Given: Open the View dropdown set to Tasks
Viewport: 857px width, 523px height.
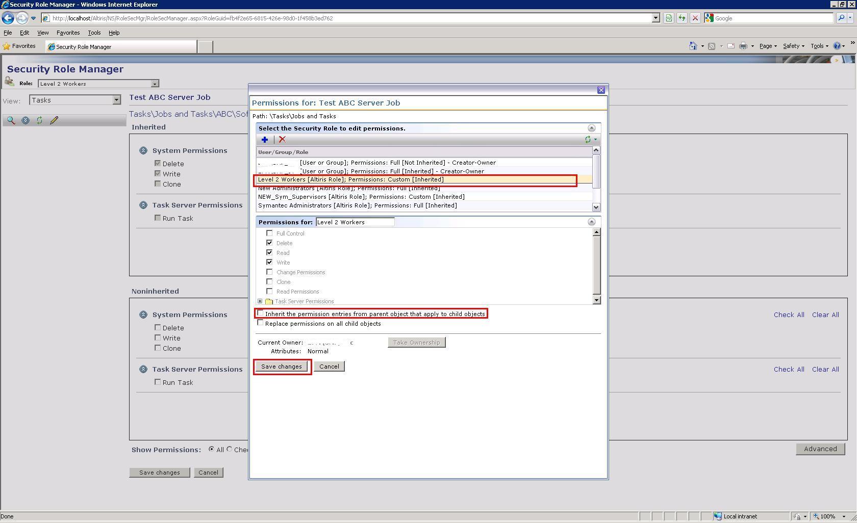Looking at the screenshot, I should [116, 100].
